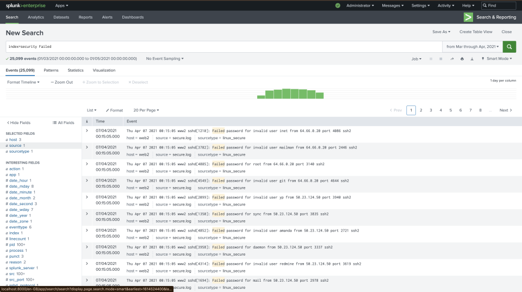
Task: Open the src_port interesting field
Action: [x=16, y=279]
